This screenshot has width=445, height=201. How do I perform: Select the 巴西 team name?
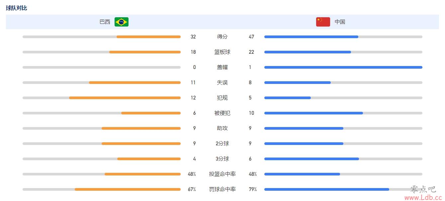105,22
